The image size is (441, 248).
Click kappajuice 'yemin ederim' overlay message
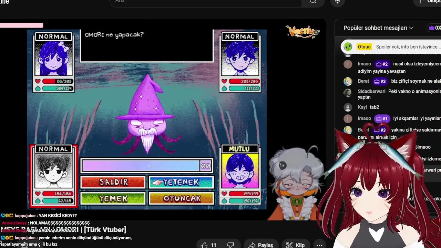pos(66,241)
